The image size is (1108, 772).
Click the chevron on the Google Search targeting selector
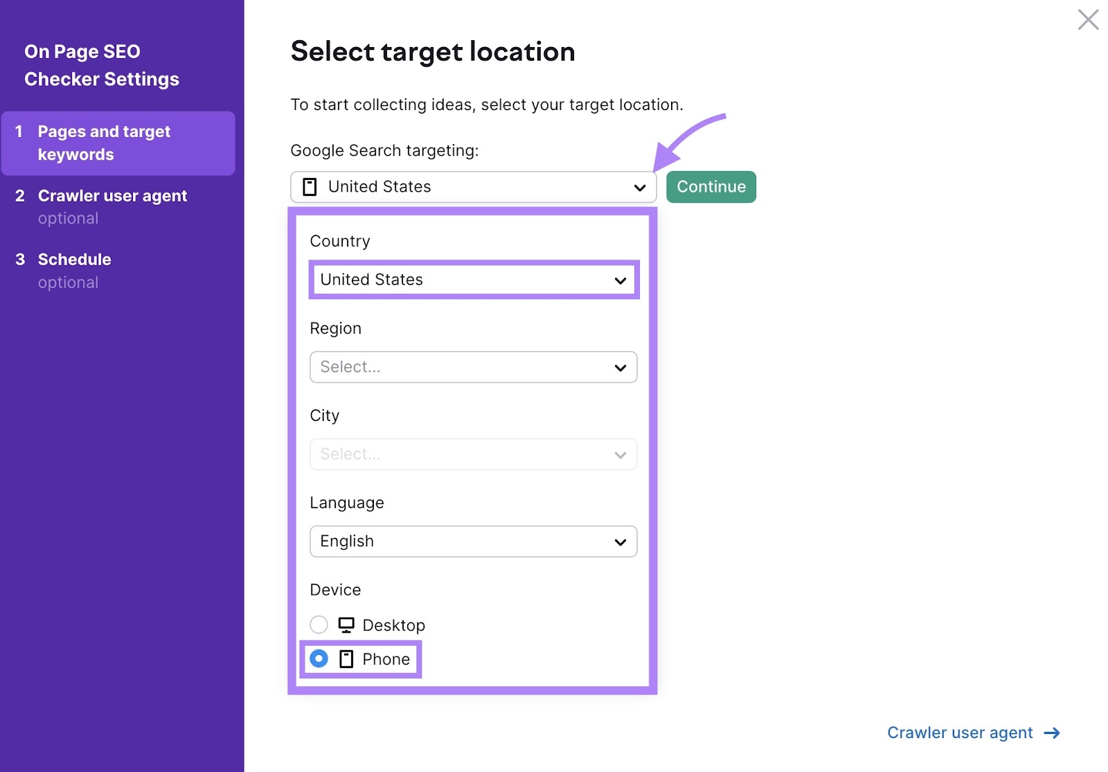[x=638, y=186]
